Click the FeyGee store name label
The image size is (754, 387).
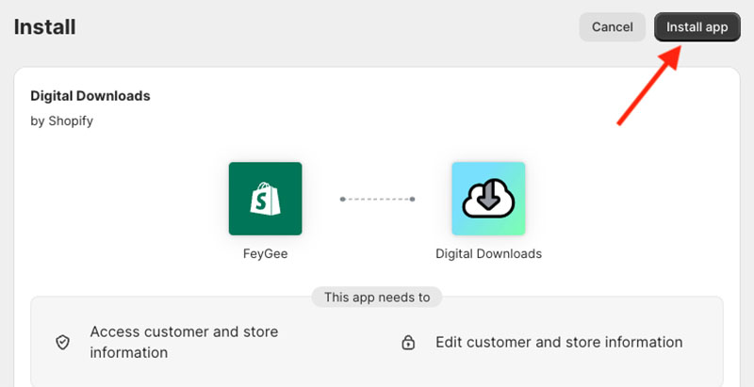click(x=265, y=253)
